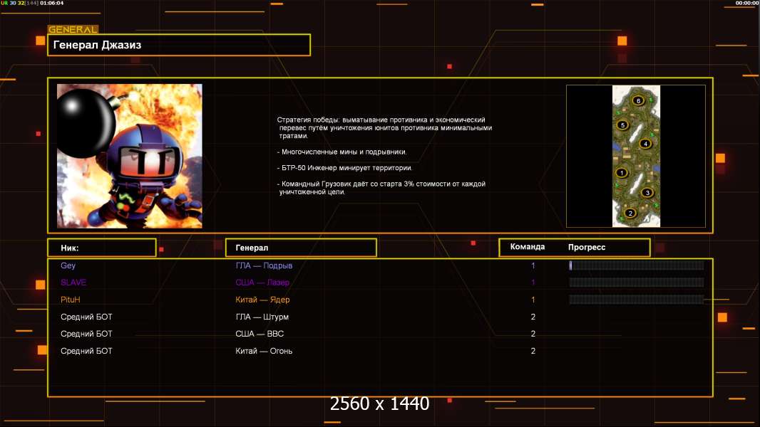Click the 'Командный Грузовик' bonus description line
The image size is (760, 427).
[x=381, y=188]
